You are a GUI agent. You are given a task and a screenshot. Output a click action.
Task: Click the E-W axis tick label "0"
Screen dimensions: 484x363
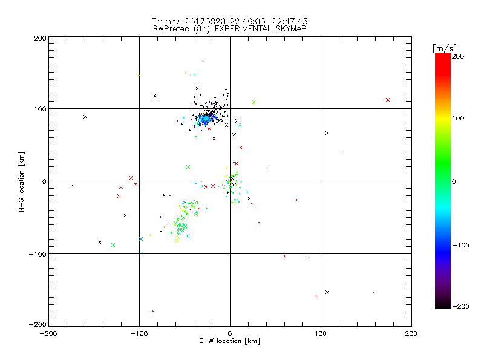click(x=230, y=333)
